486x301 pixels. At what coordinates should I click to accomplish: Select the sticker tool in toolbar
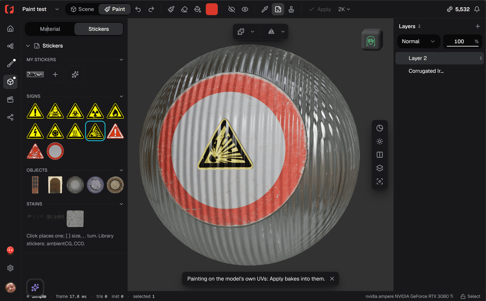click(278, 9)
